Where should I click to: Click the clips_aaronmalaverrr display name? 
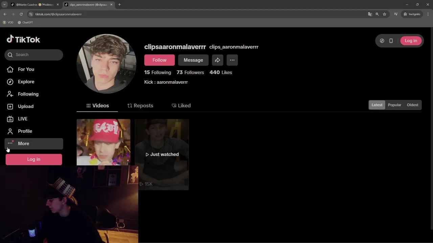click(234, 47)
